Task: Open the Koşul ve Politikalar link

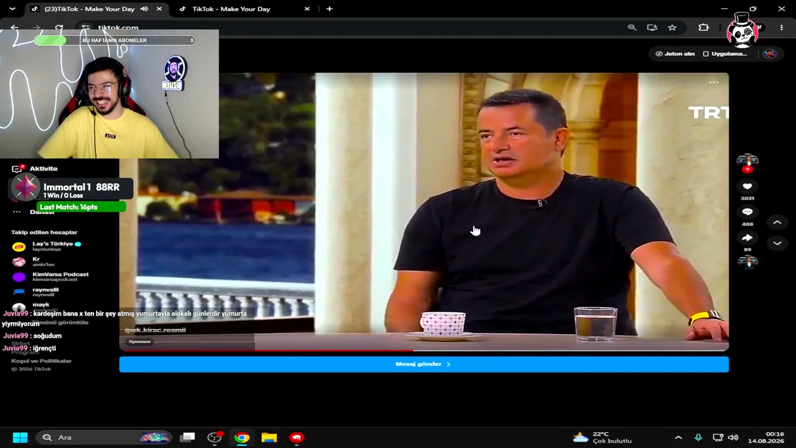Action: [41, 361]
